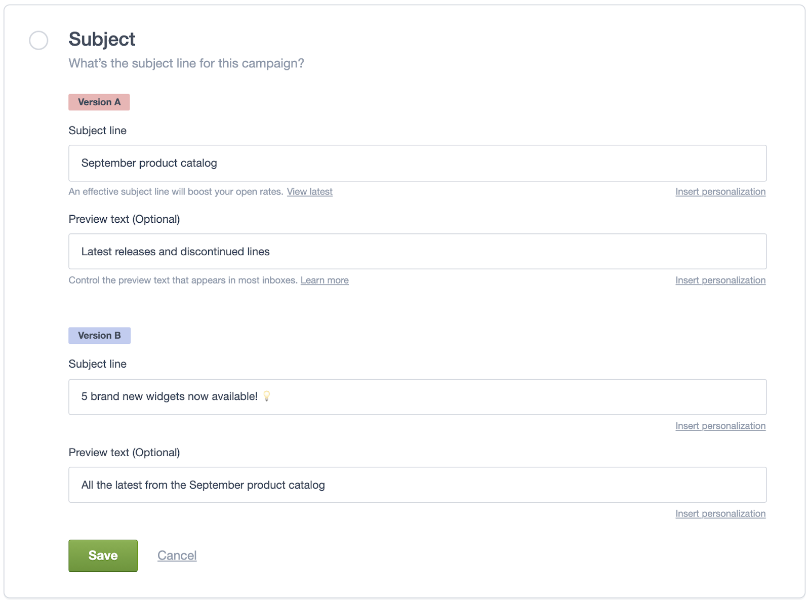Cancel editing the subject
This screenshot has width=810, height=601.
click(177, 555)
